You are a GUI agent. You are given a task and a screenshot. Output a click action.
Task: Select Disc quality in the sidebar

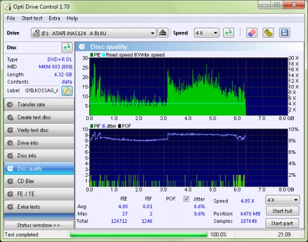point(39,169)
